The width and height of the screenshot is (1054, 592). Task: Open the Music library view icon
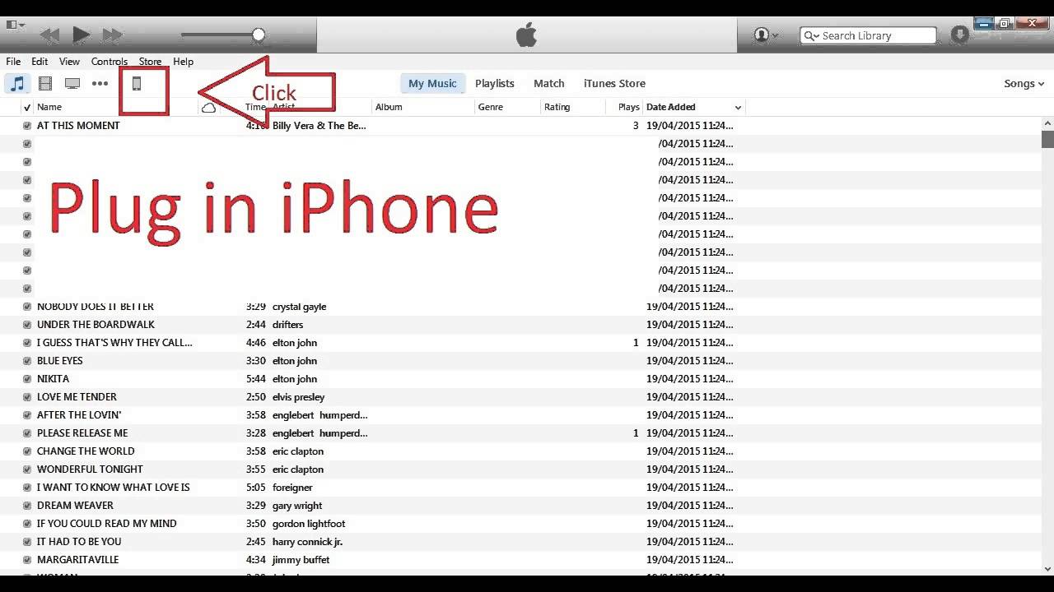click(16, 83)
